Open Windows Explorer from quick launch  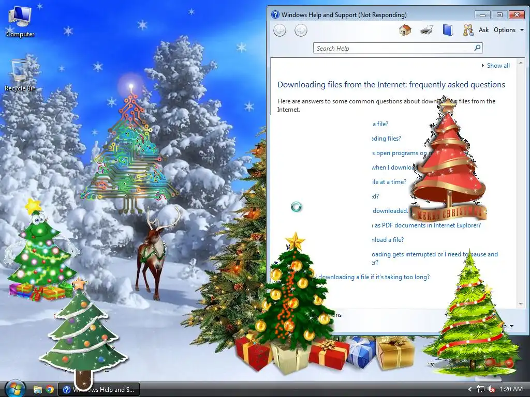click(x=37, y=390)
